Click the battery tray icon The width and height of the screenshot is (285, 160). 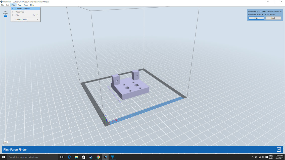256,157
